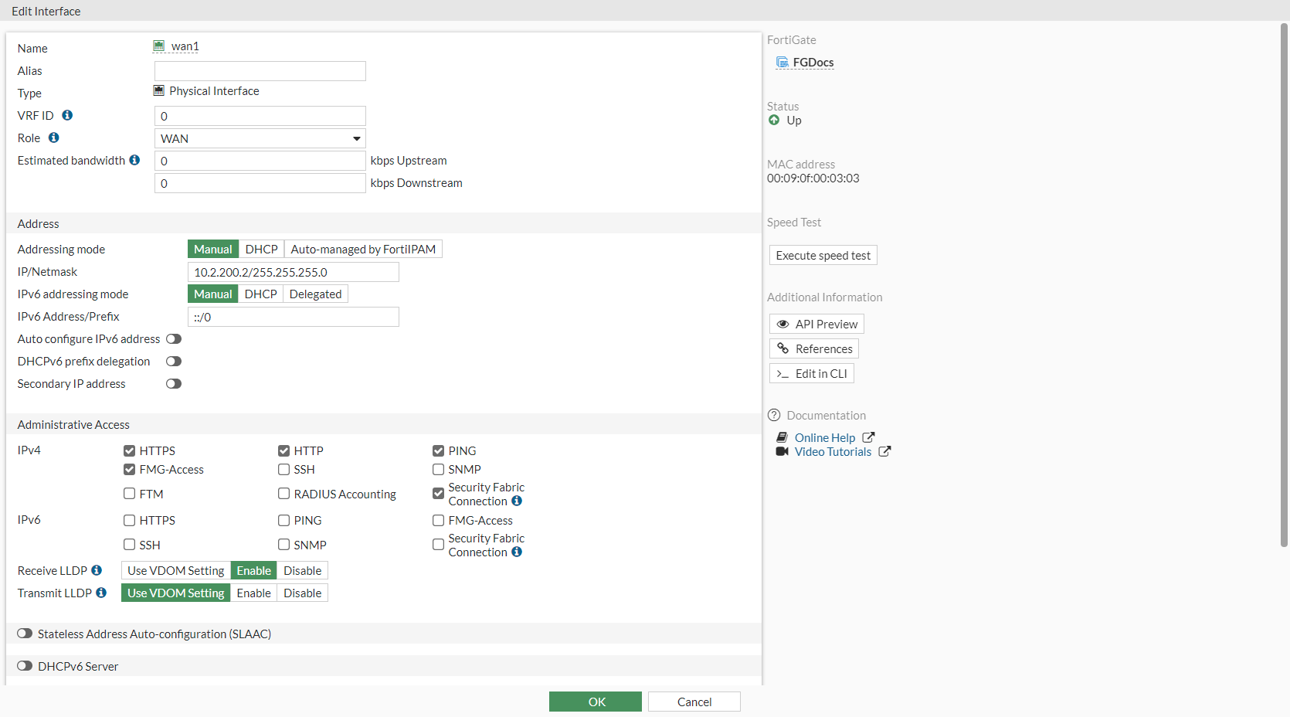Click the page vertical scrollbar
Screen dimensions: 1290x717
coord(1284,286)
